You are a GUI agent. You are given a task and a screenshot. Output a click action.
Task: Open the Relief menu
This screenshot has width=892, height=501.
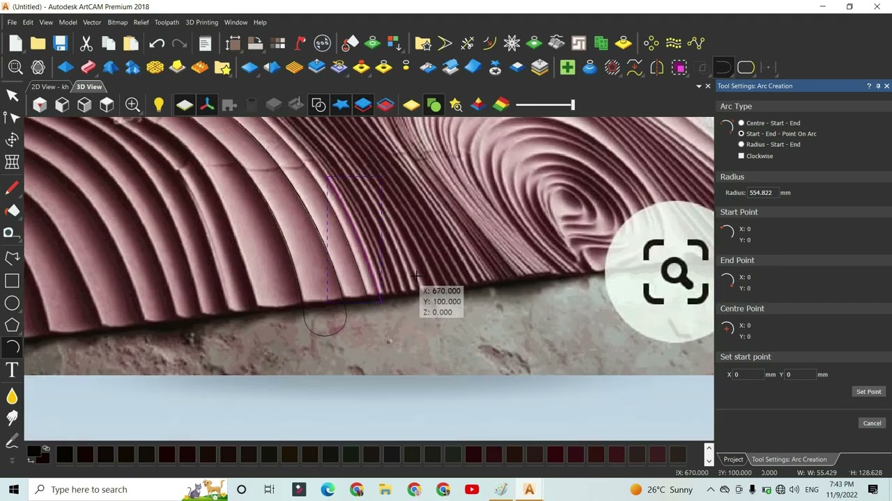141,22
